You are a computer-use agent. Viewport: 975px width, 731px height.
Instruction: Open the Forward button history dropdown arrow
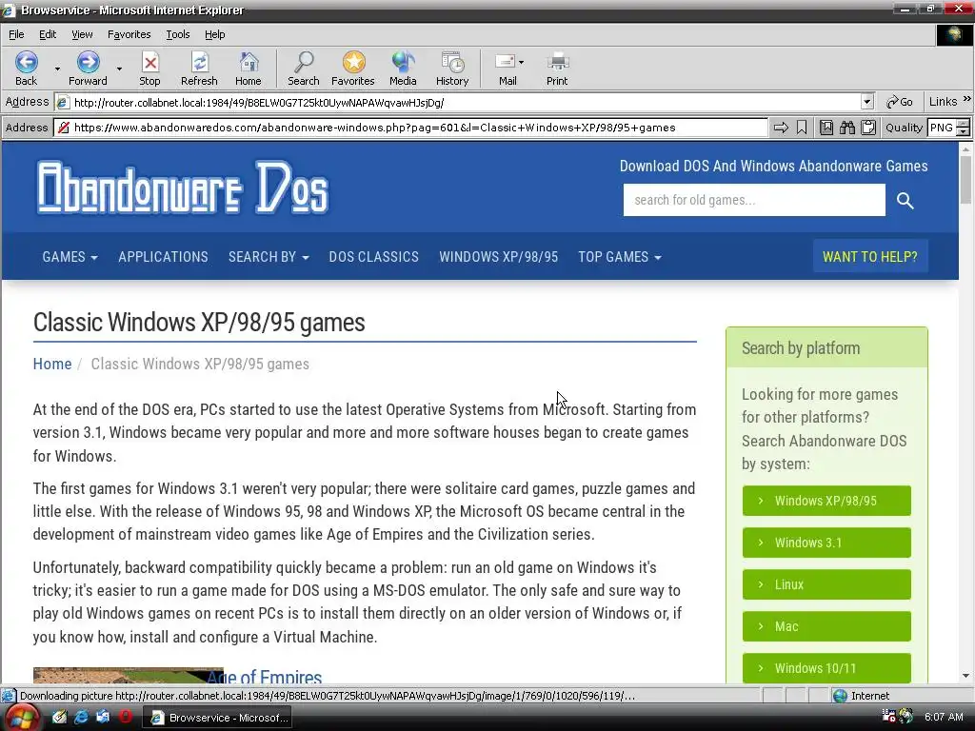(119, 69)
